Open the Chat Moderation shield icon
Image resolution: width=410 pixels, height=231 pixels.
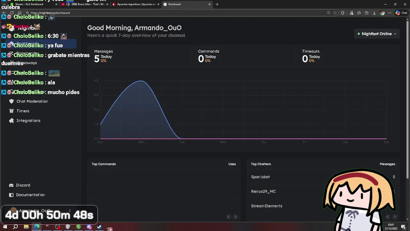(12, 101)
